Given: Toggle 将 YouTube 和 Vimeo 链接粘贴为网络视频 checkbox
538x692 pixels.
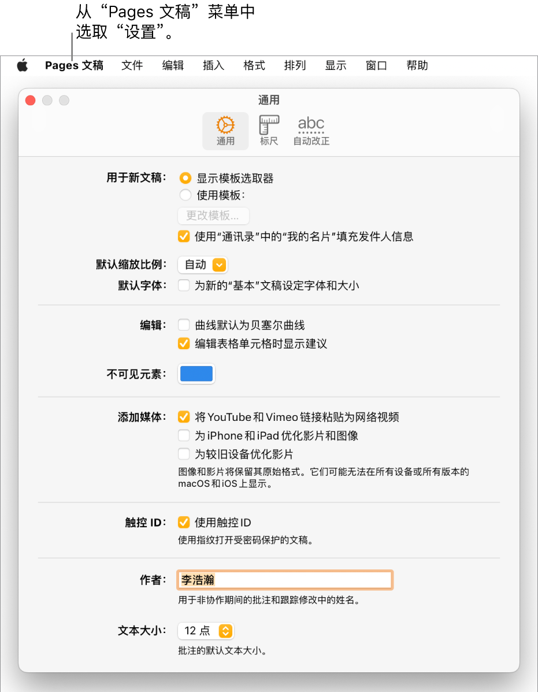Looking at the screenshot, I should [x=184, y=417].
